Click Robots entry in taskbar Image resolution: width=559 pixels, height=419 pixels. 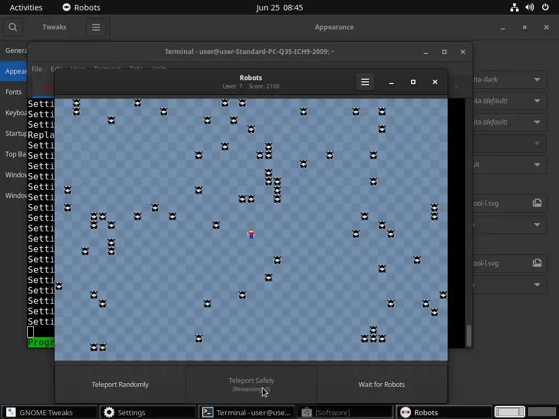pos(443,412)
